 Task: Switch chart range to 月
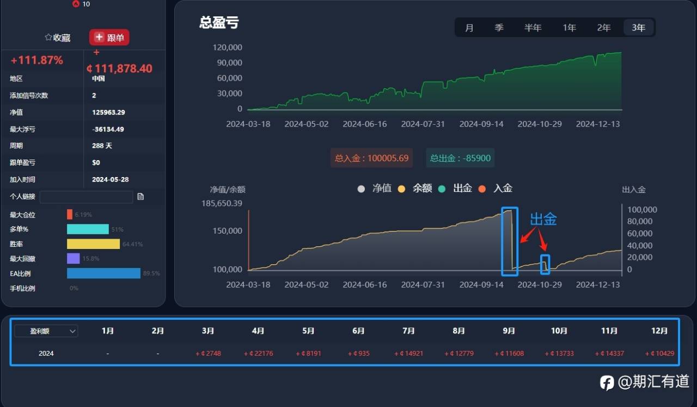[469, 28]
